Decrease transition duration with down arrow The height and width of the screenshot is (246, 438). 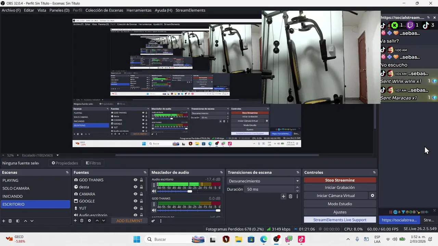(297, 191)
